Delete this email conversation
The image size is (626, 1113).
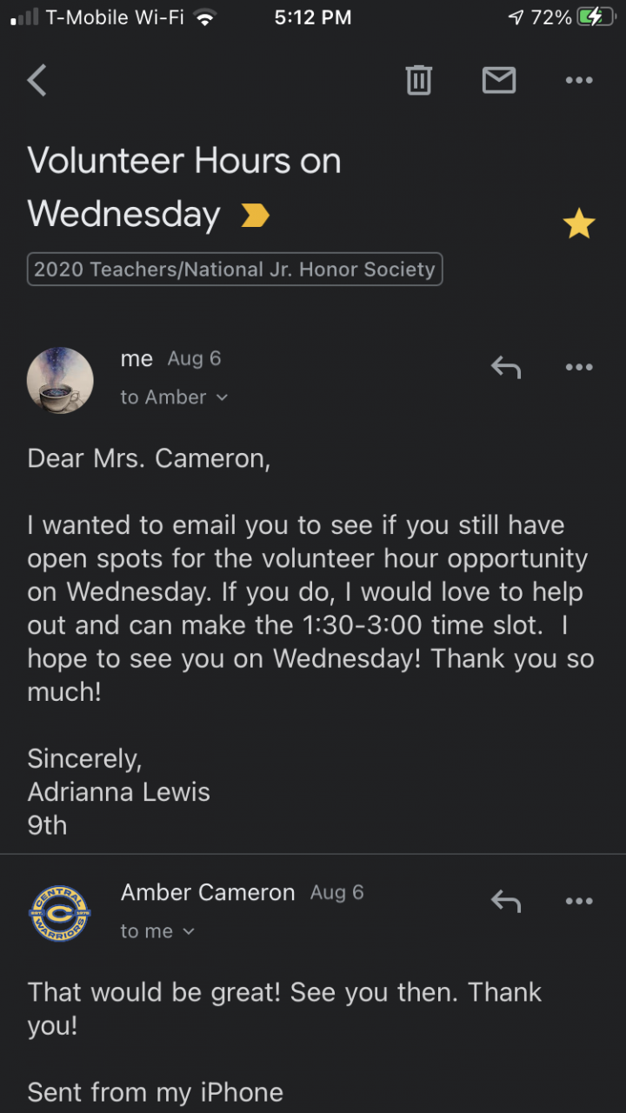coord(418,80)
